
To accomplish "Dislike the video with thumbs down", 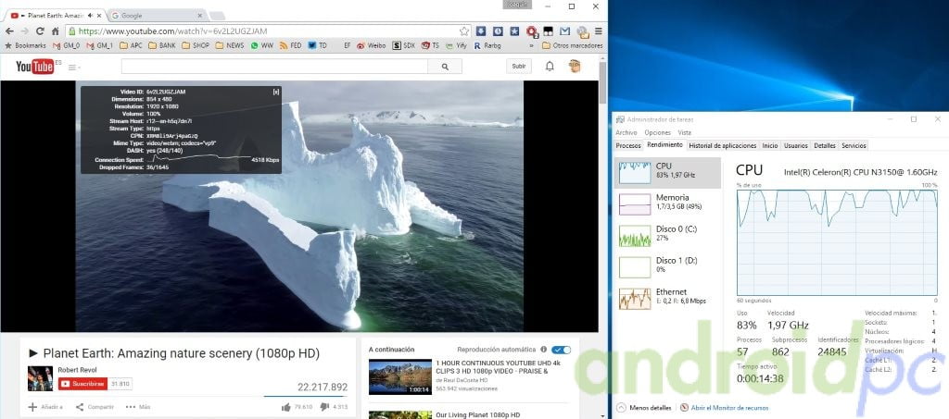I will (324, 407).
